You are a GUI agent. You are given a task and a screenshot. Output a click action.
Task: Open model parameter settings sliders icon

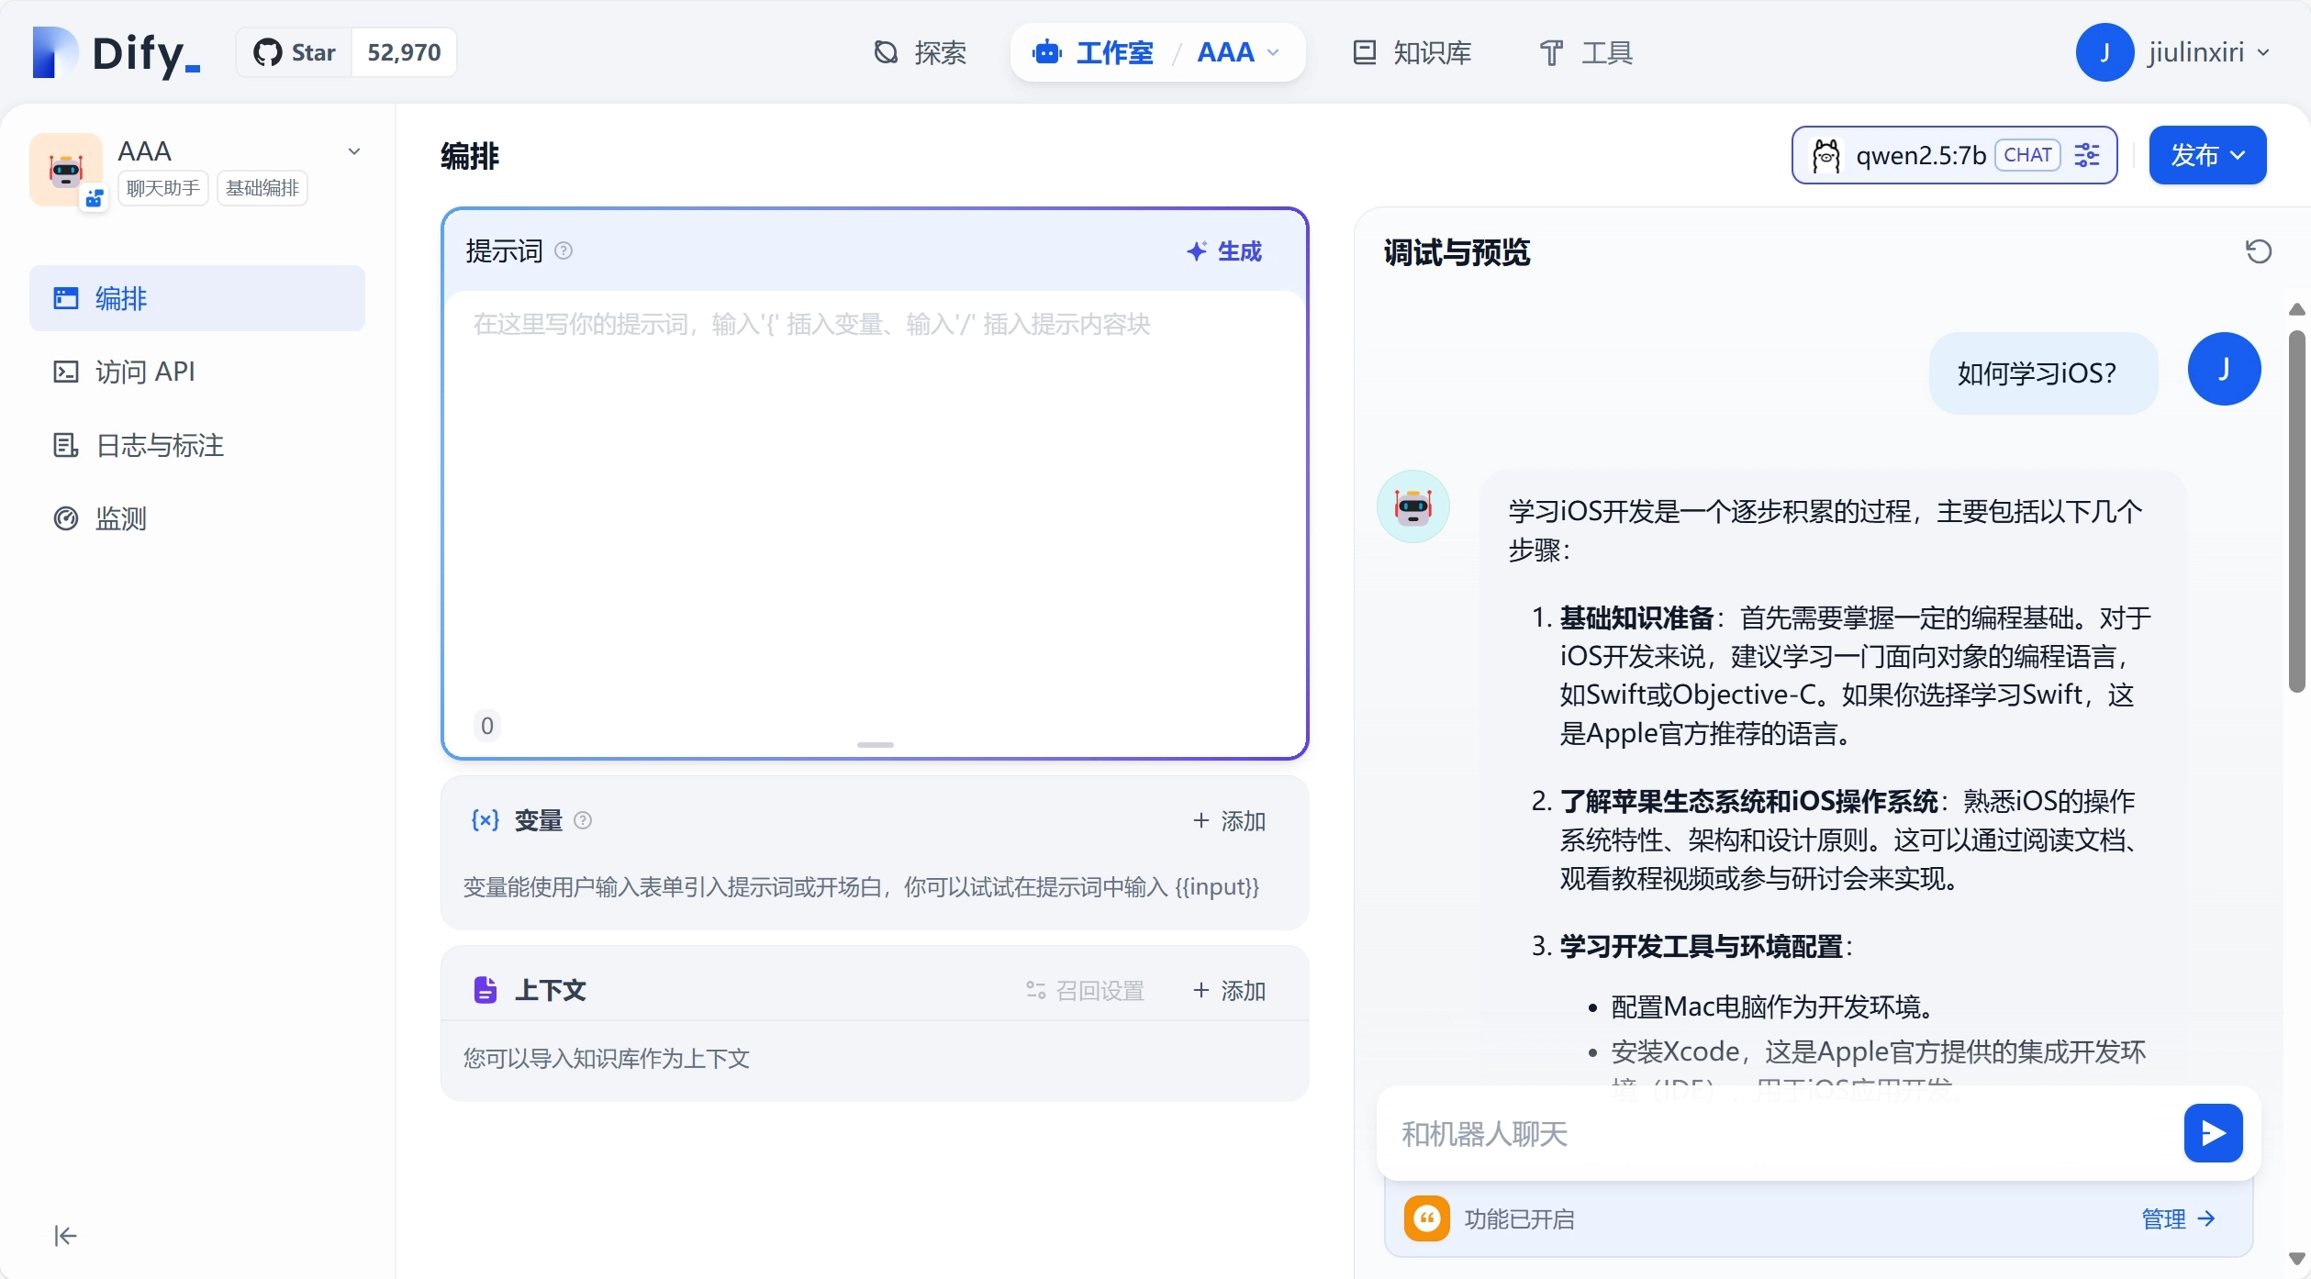pyautogui.click(x=2087, y=155)
